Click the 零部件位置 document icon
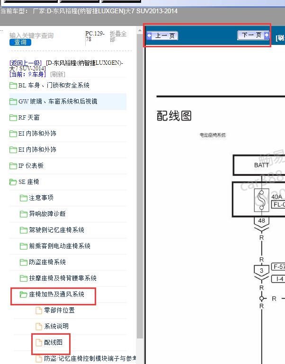The height and width of the screenshot is (364, 285). click(x=39, y=311)
